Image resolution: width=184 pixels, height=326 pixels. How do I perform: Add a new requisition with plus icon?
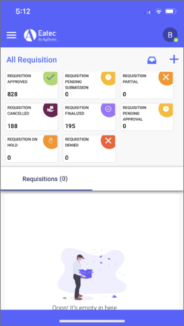point(174,59)
